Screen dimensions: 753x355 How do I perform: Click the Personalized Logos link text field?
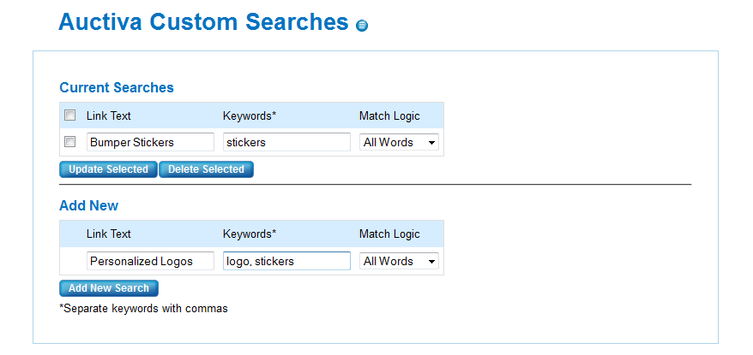(x=150, y=261)
